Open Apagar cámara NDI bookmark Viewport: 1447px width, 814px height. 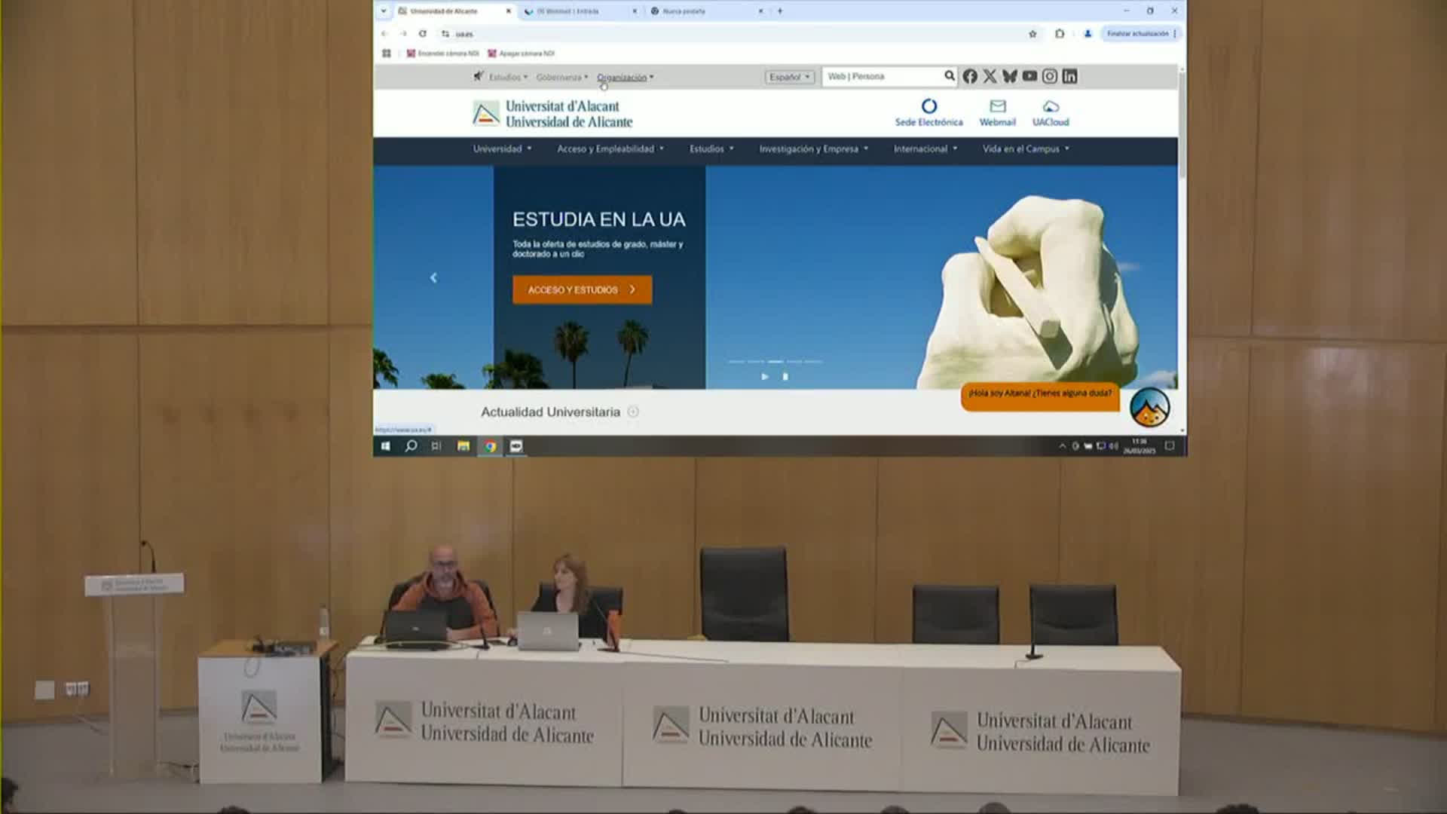(x=522, y=54)
